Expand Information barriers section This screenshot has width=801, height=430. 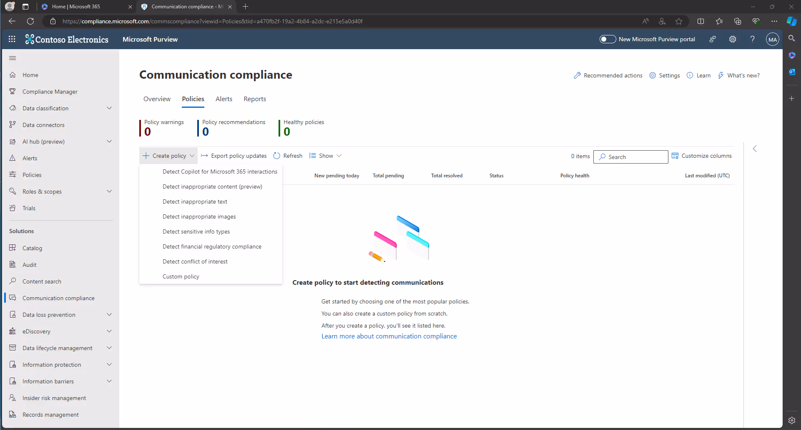pyautogui.click(x=109, y=381)
